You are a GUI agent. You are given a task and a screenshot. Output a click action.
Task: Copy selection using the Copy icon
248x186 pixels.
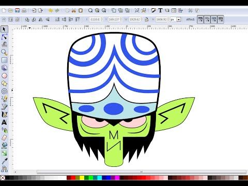(x=68, y=11)
